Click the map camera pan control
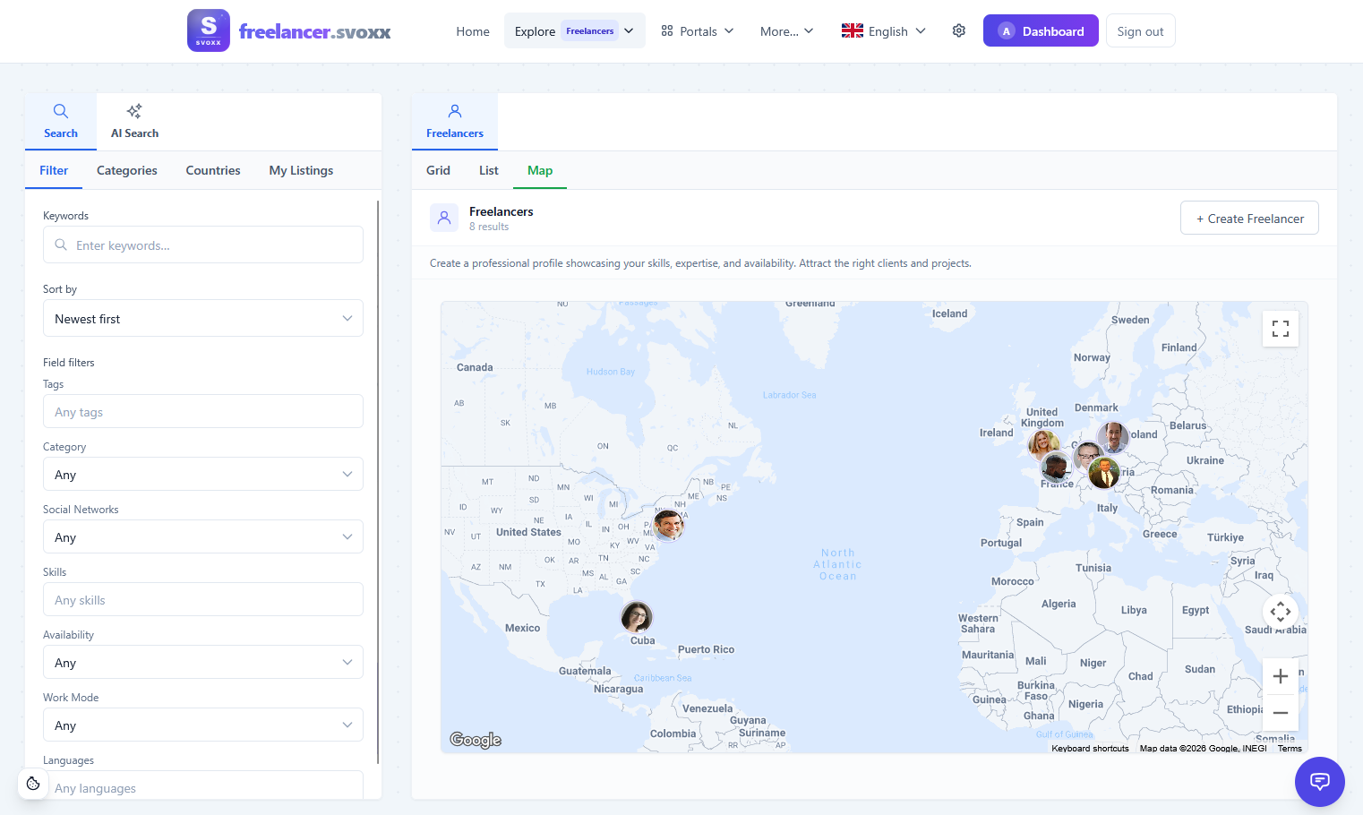Viewport: 1363px width, 815px height. click(x=1281, y=612)
